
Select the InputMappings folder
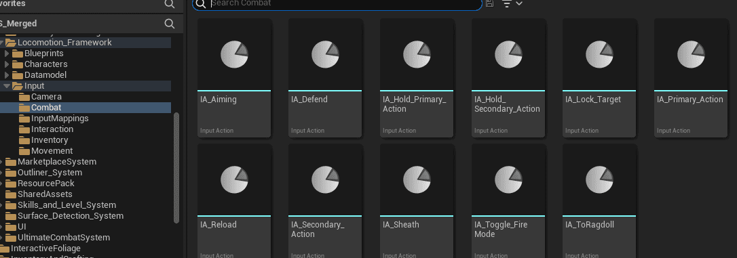(86, 119)
